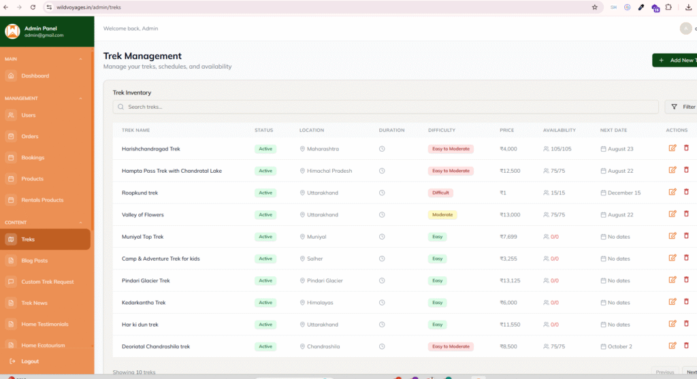The height and width of the screenshot is (379, 697).
Task: Click Harishchandragad Trek name
Action: 150,149
